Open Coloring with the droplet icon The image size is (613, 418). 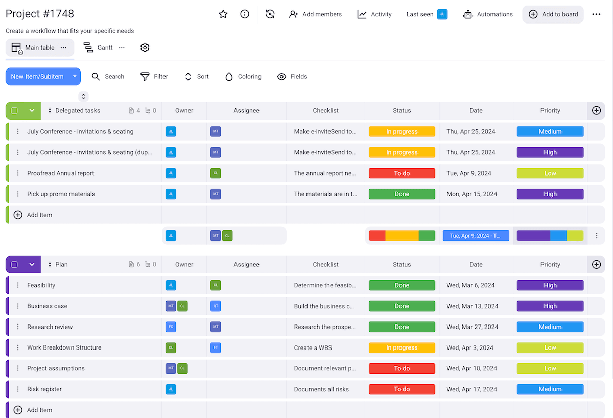[228, 76]
